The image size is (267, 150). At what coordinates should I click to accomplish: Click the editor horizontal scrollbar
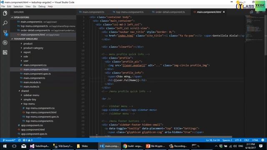click(161, 137)
